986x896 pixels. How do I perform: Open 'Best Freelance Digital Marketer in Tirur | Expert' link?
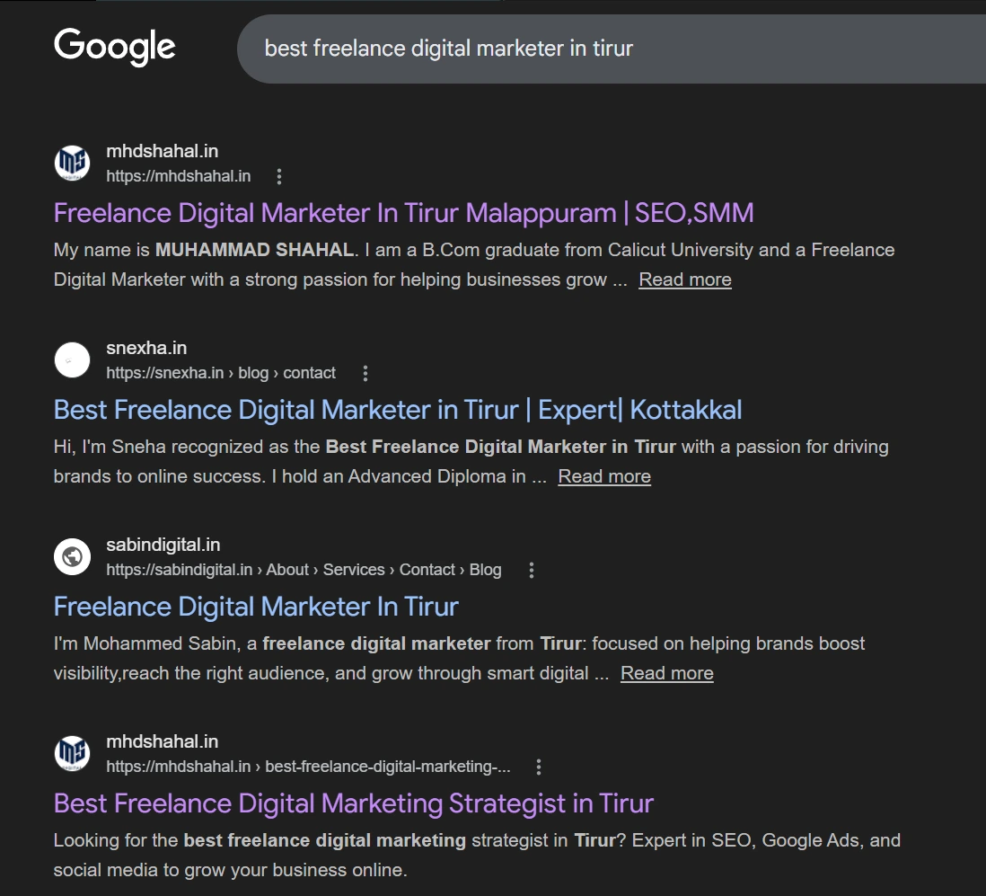tap(398, 410)
